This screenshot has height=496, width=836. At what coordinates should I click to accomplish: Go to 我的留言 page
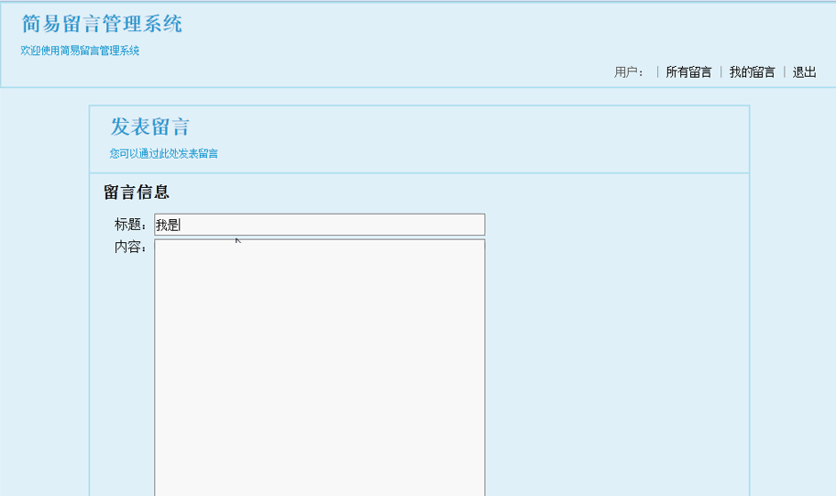point(752,72)
